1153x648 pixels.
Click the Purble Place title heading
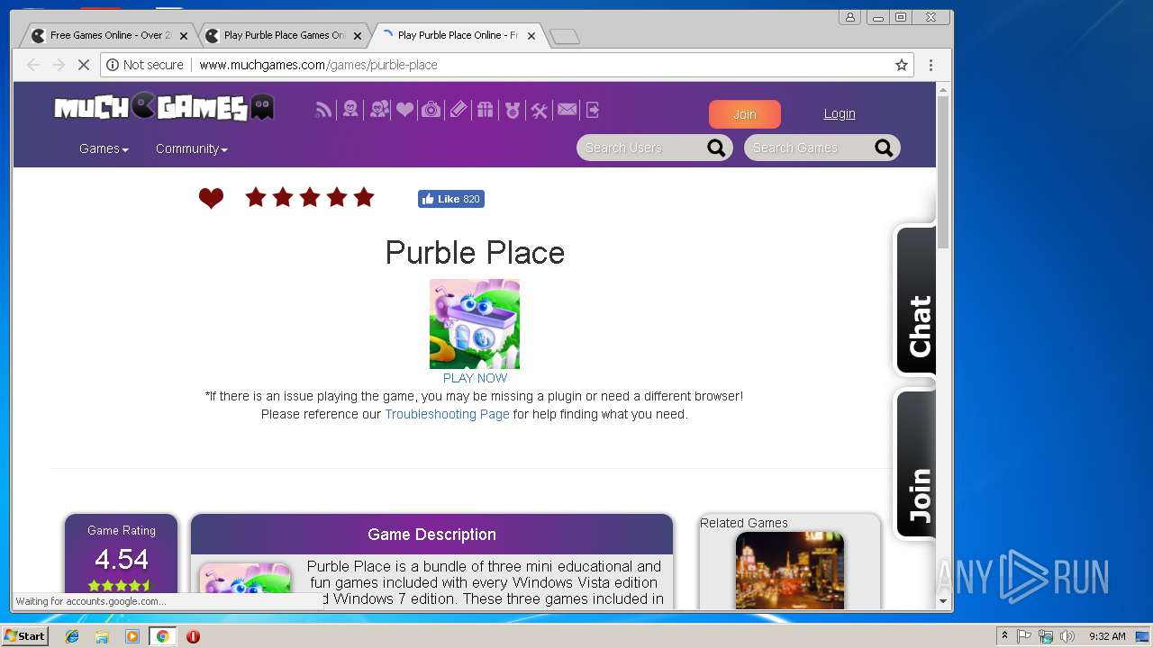[475, 253]
